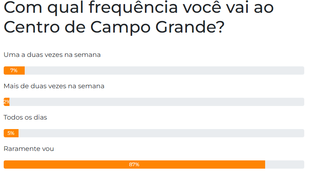Click the "87%" percentage text
Viewport: 310px width, 174px height.
(134, 165)
